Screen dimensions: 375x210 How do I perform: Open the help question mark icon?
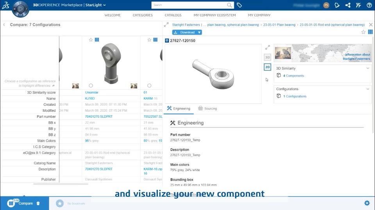(369, 5)
